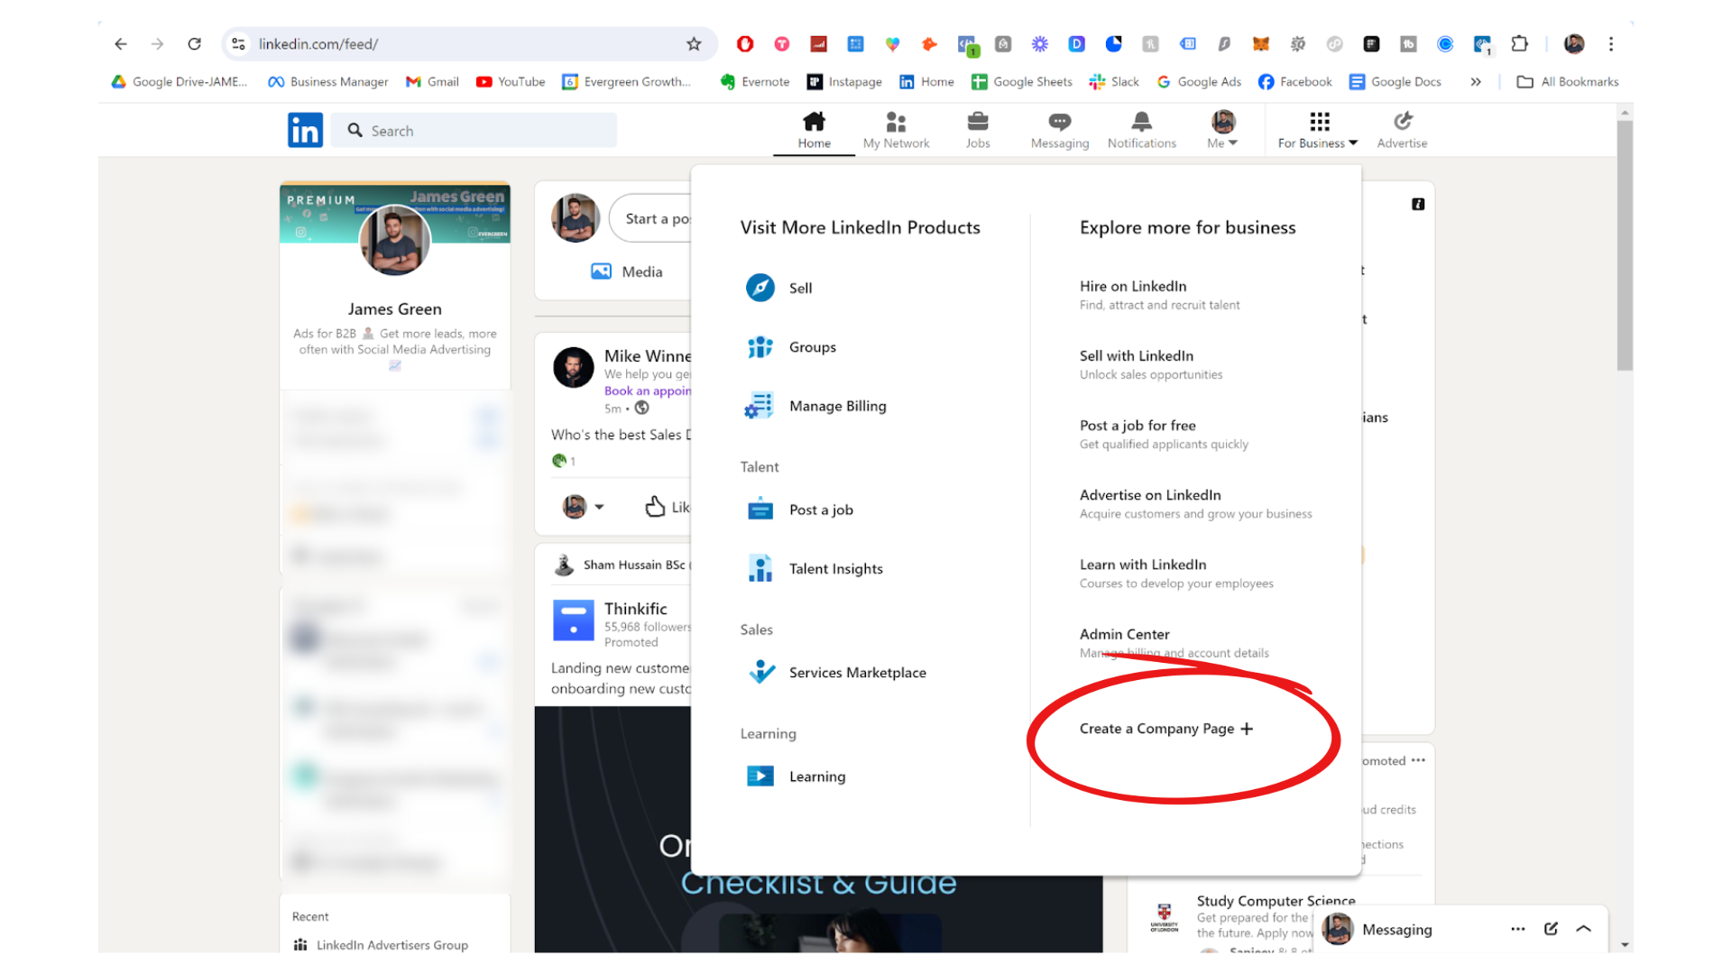Viewport: 1732px width, 974px height.
Task: Open promoted ad three-dot menu
Action: pos(1418,760)
